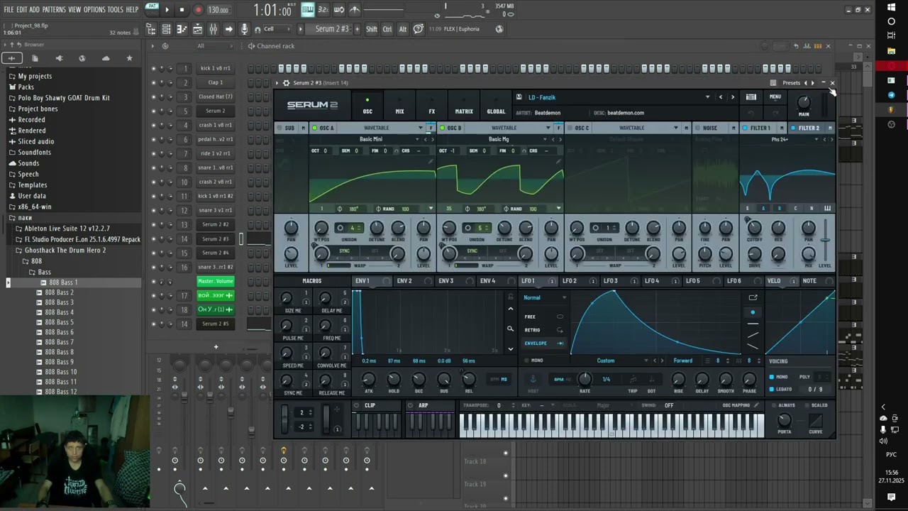Expand the Ghosthack The Drum Hero 2 folder
This screenshot has width=908, height=511.
[x=65, y=250]
